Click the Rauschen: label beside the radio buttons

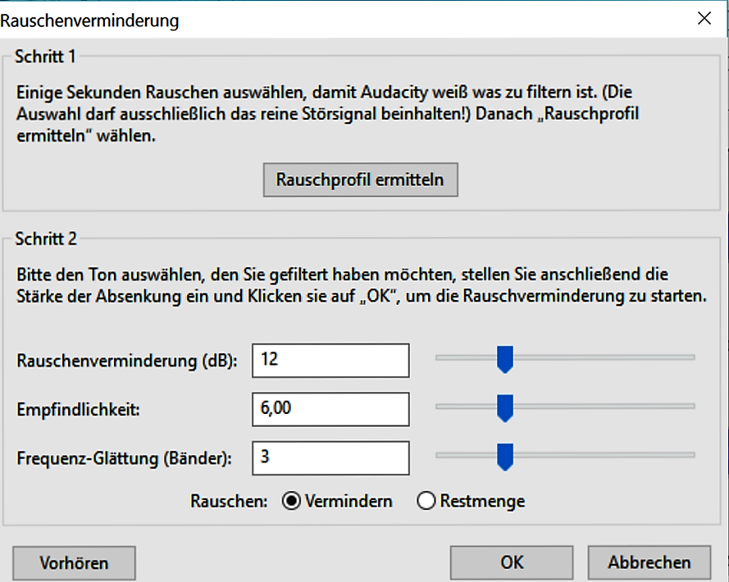229,501
